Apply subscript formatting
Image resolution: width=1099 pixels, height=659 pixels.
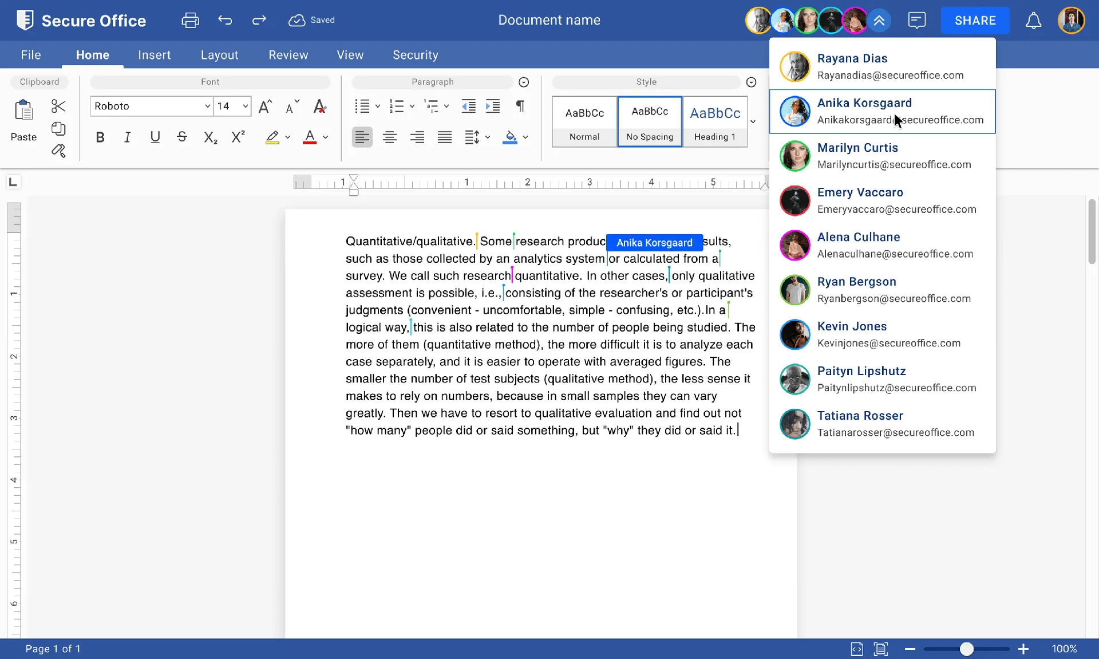tap(210, 137)
